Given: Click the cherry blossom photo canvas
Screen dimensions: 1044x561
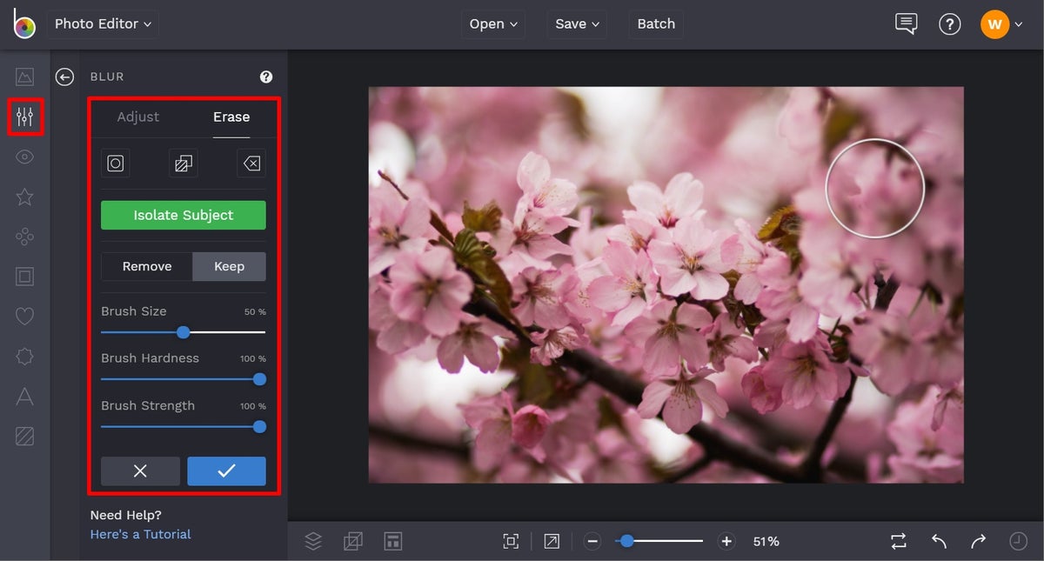Looking at the screenshot, I should click(666, 284).
